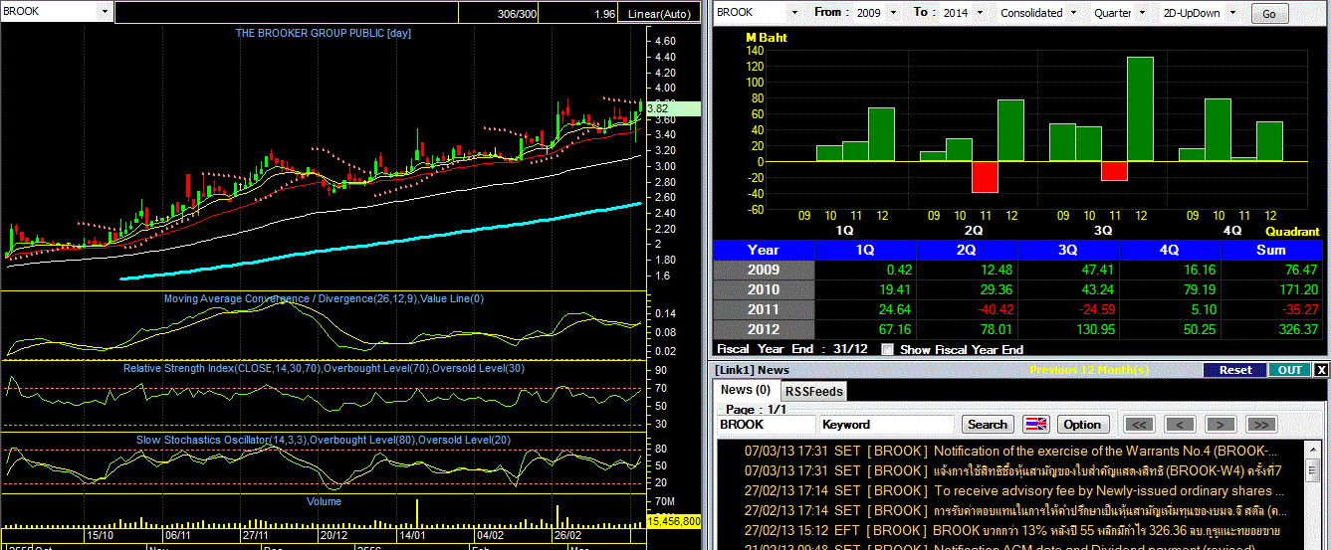Screen dimensions: 1331x550
Task: Open the 27/02/13 15:12 EFT BROOK news item
Action: [x=1012, y=530]
